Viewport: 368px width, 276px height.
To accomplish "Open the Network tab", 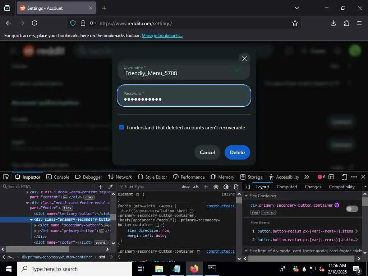I will click(x=120, y=177).
